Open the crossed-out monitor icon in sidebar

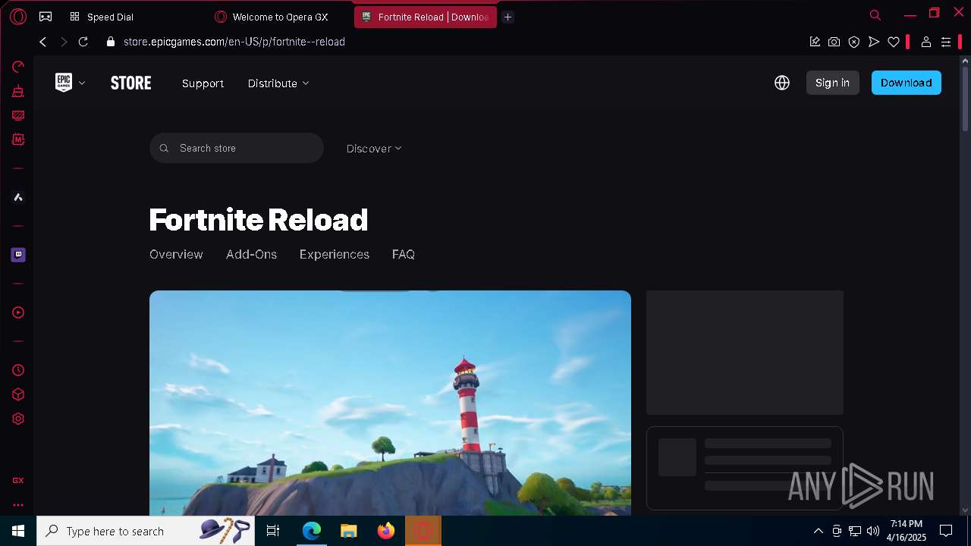click(x=18, y=116)
